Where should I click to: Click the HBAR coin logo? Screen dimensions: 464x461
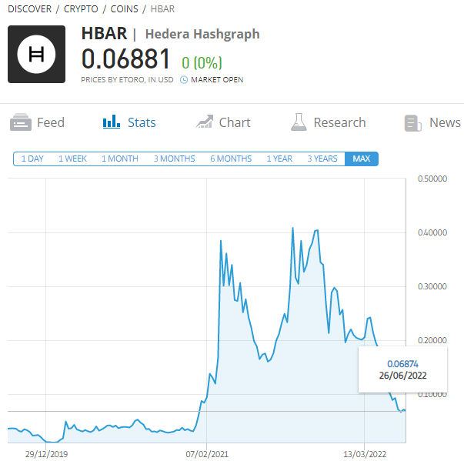(36, 54)
